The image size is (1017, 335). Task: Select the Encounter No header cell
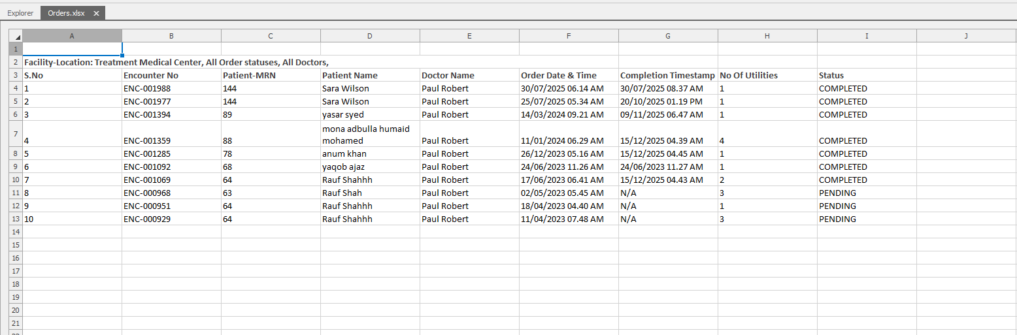(x=151, y=75)
